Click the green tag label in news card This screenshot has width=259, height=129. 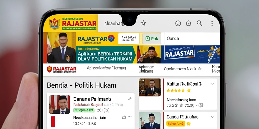point(84,110)
